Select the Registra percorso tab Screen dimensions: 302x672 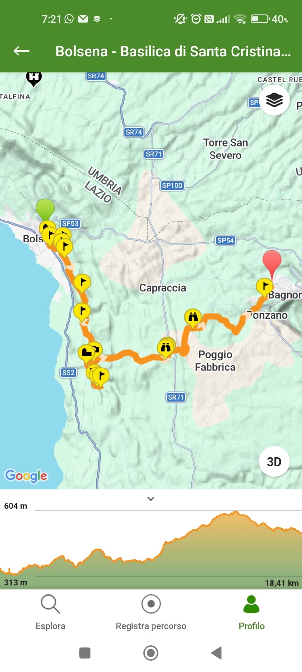[x=151, y=612]
